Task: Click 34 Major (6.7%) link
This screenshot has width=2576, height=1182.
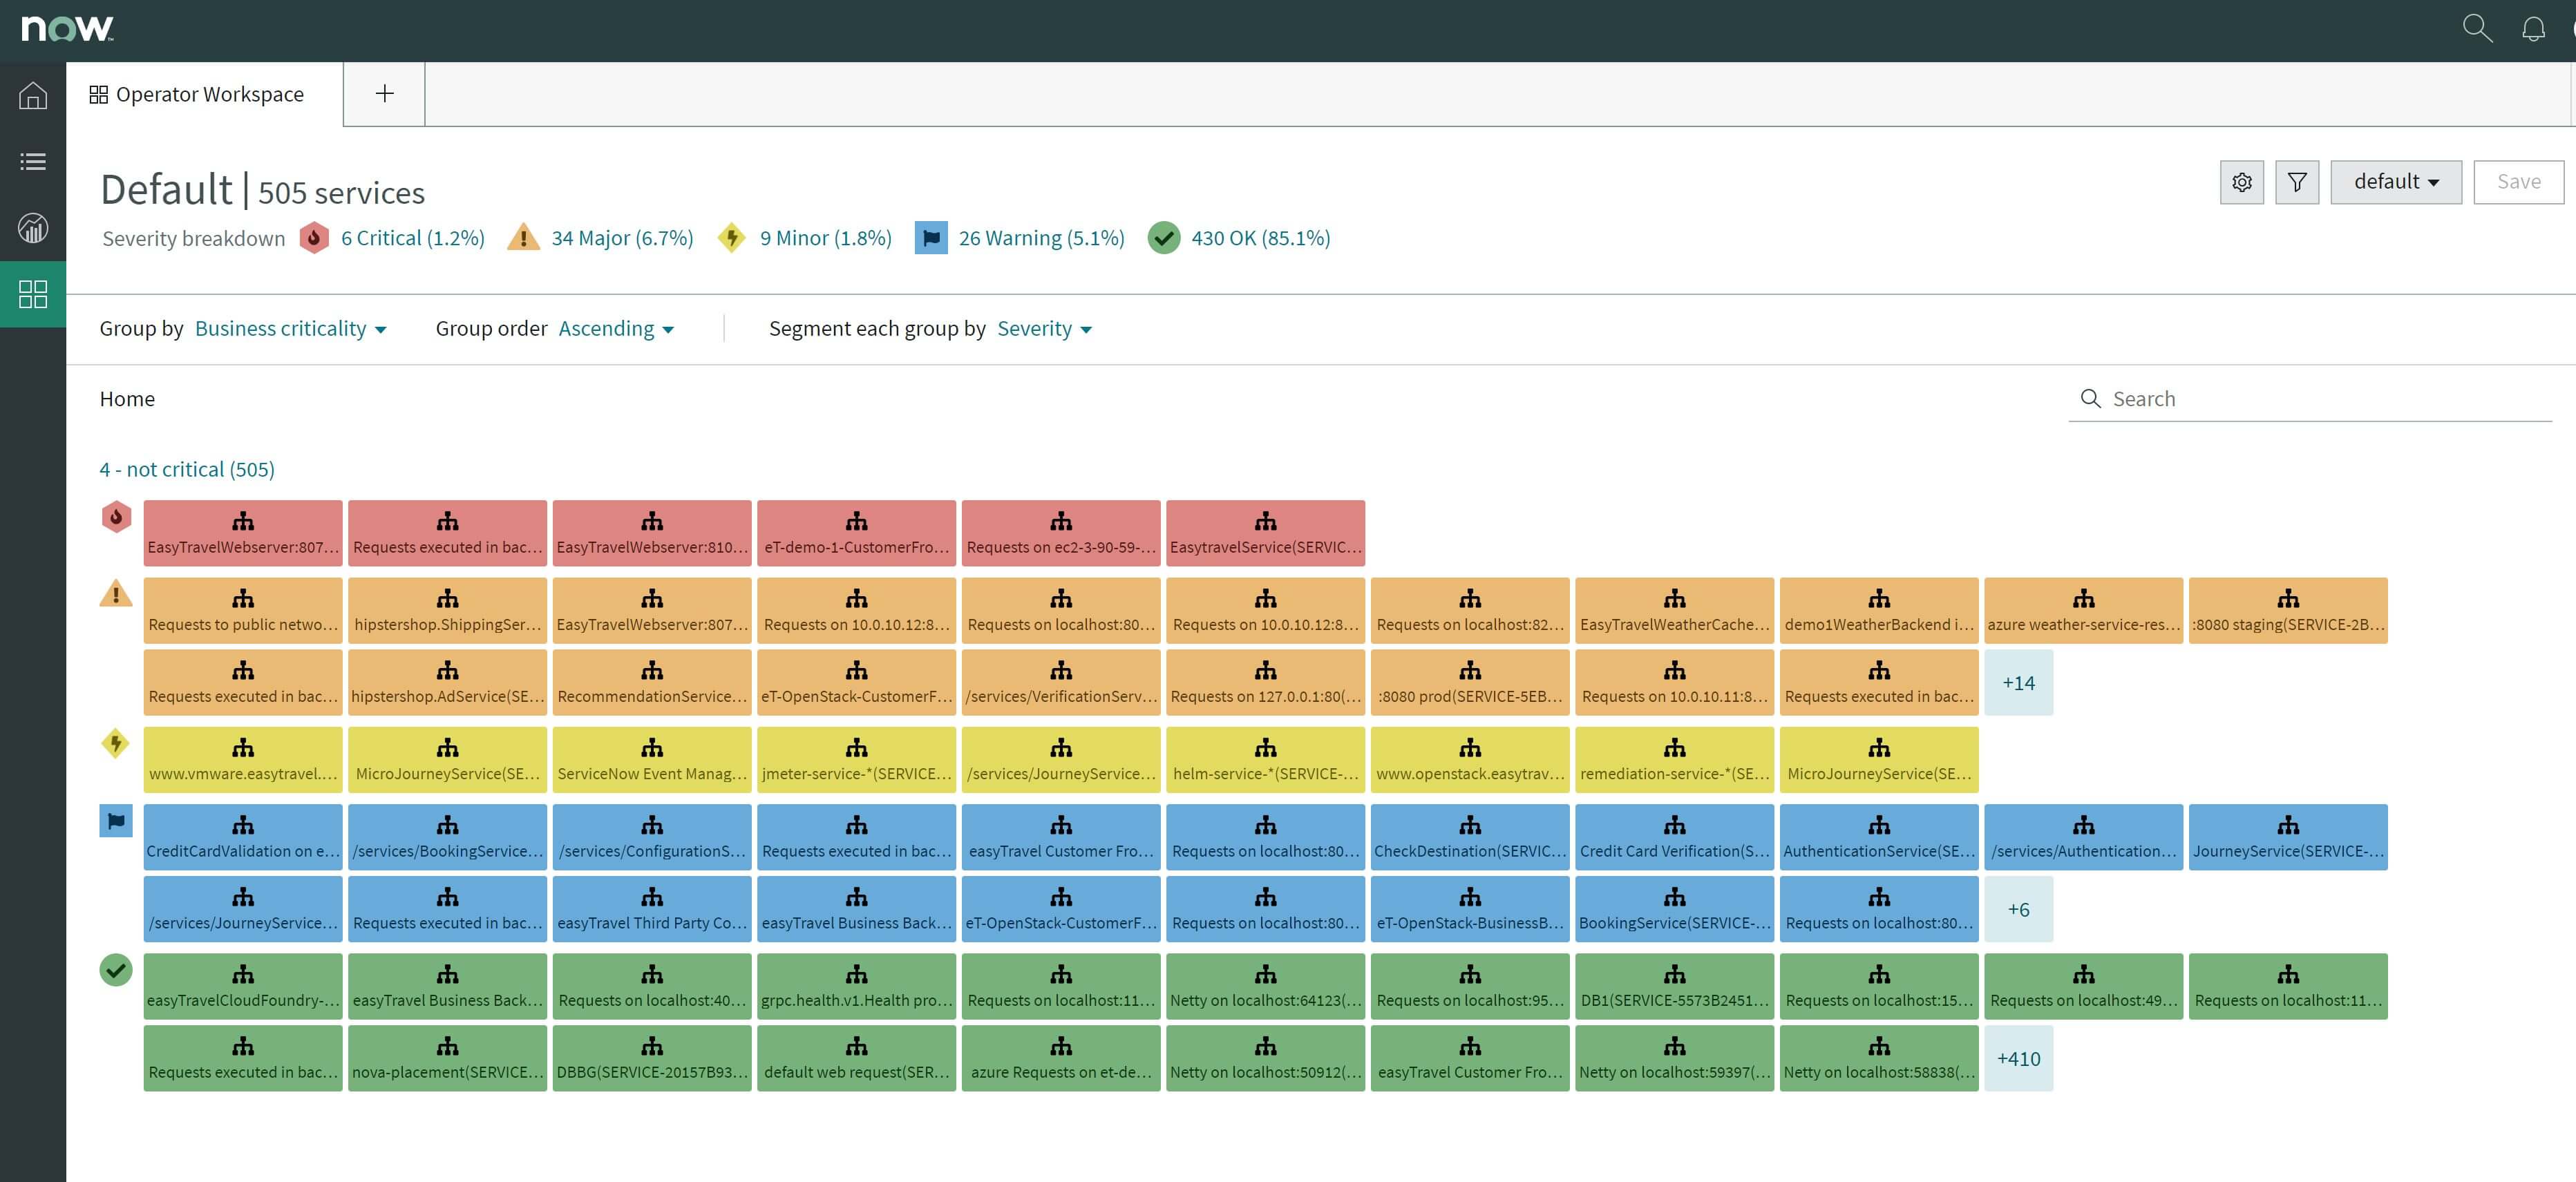Action: 622,238
